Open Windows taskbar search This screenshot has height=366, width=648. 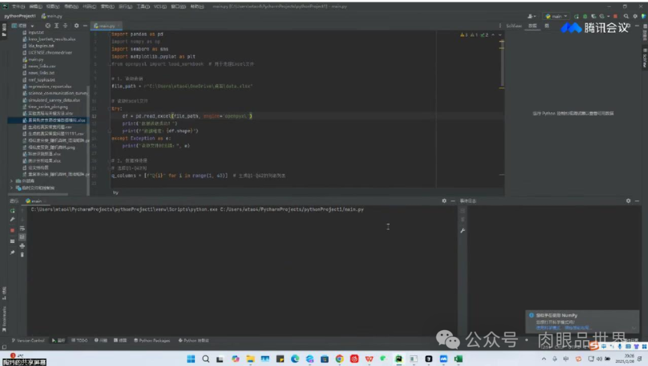pyautogui.click(x=206, y=359)
